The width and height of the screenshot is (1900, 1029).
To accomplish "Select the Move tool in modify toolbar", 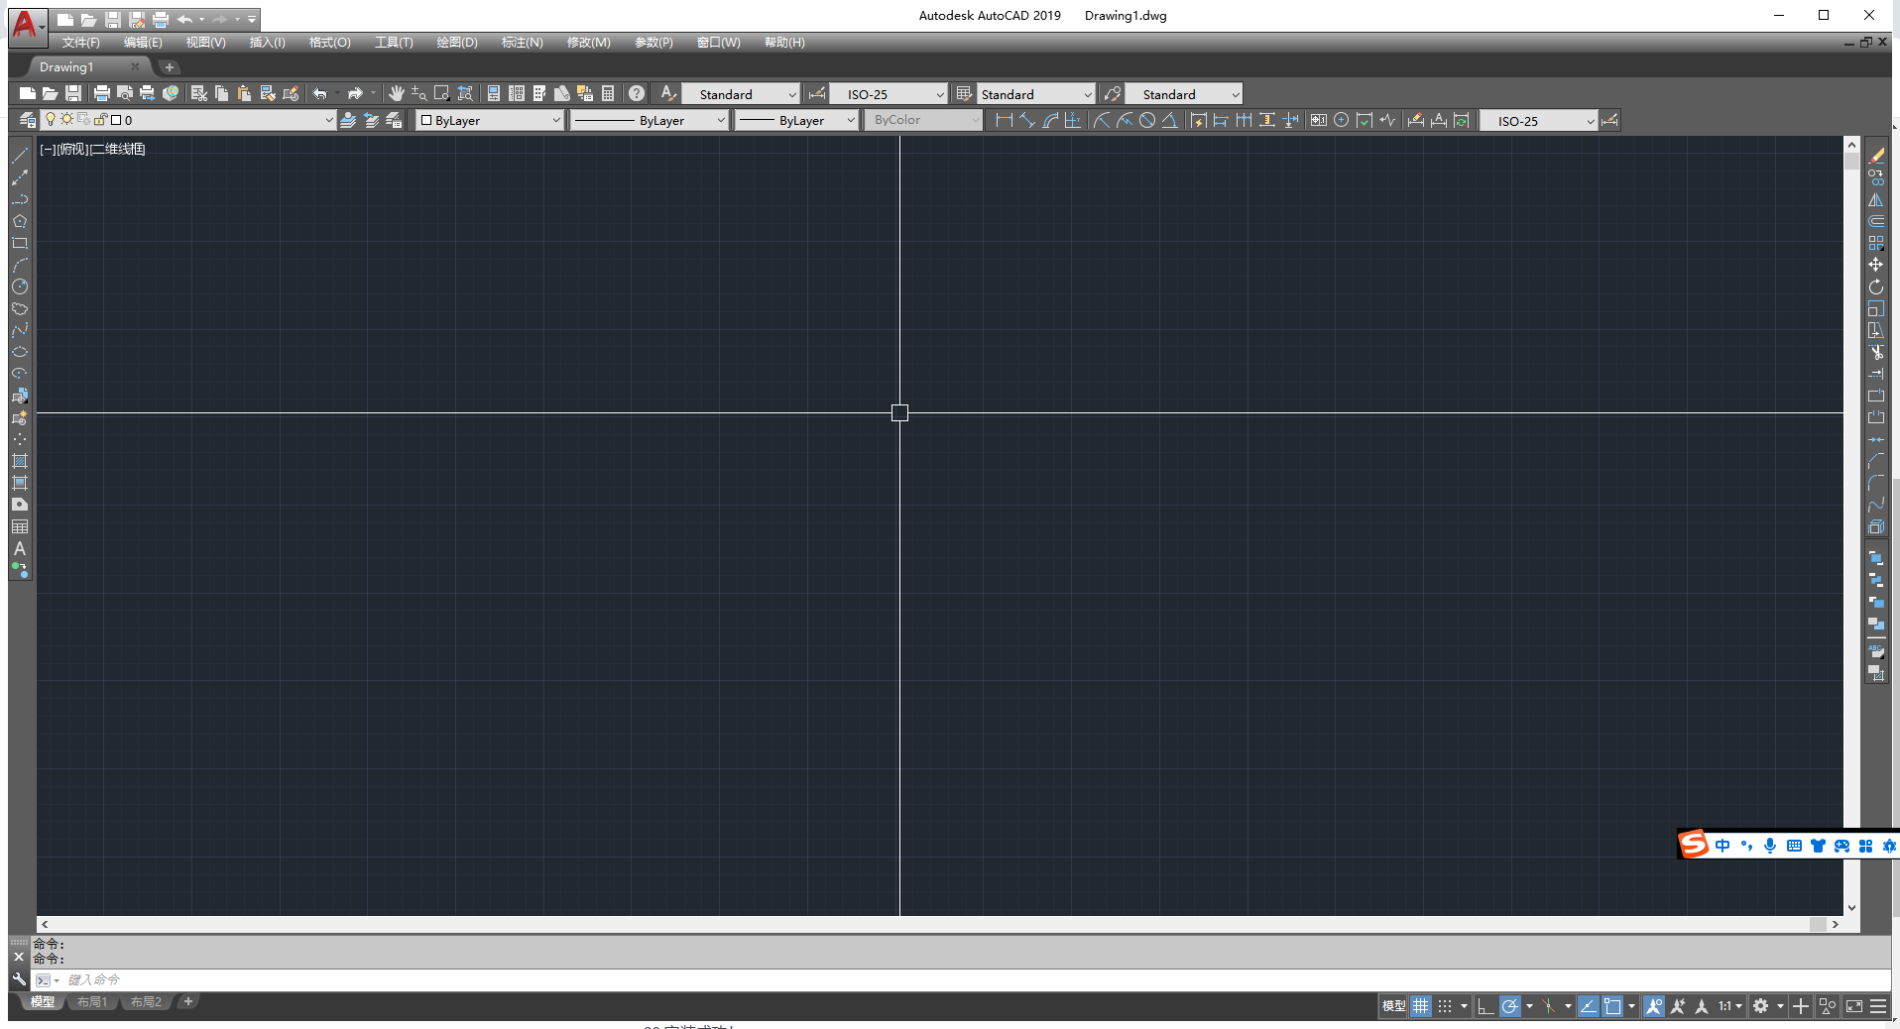I will pyautogui.click(x=1875, y=265).
